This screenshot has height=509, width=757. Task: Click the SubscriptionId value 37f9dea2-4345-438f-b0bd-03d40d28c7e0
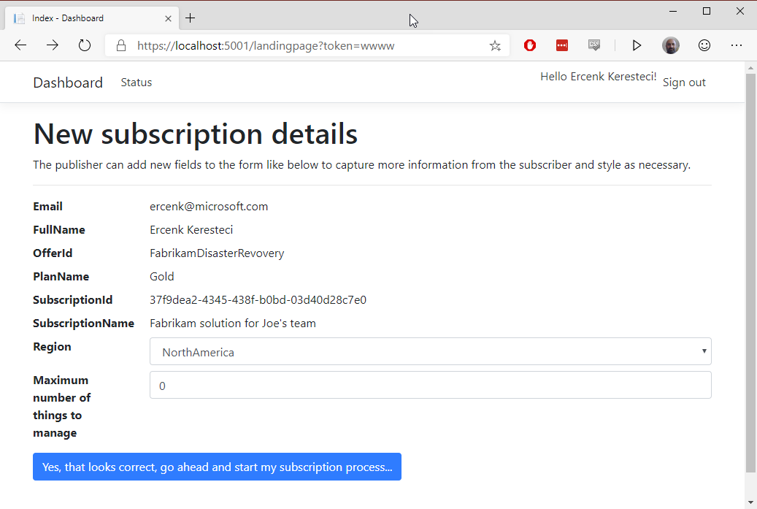point(258,300)
